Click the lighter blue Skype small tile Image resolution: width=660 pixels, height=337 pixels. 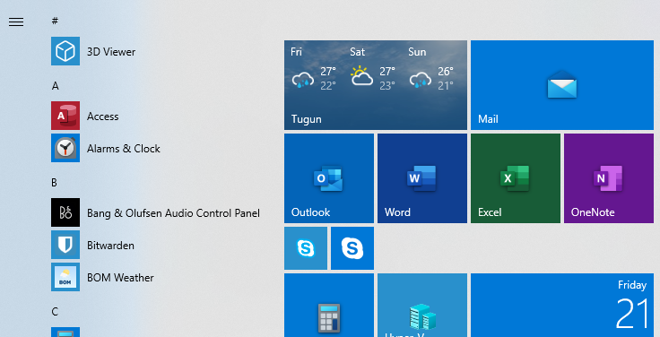(x=306, y=248)
